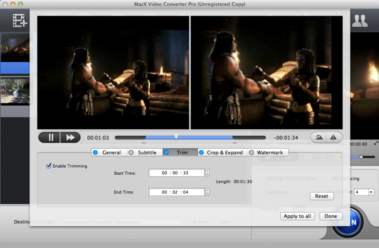Click the trim start marker under the timeline
The height and width of the screenshot is (248, 379).
coord(144,141)
